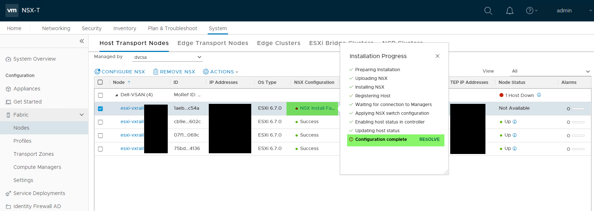Open the Plan & Troubleshoot tab
Viewport: 594px width, 211px height.
(x=173, y=28)
